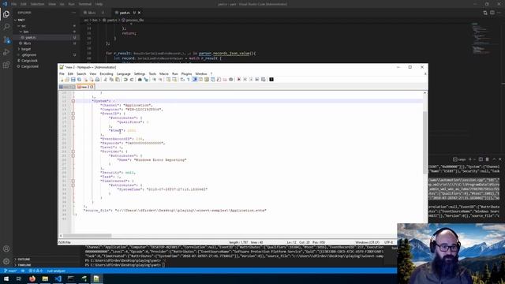This screenshot has height=284, width=505.
Task: Collapse the "TimeCreated" JSON fold marker
Action: (x=73, y=181)
